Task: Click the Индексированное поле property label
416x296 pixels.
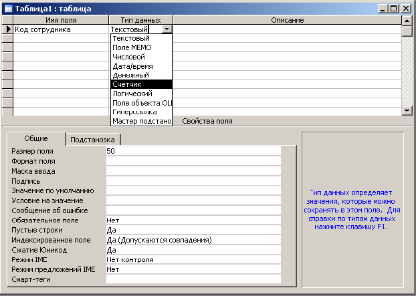Action: coord(51,240)
